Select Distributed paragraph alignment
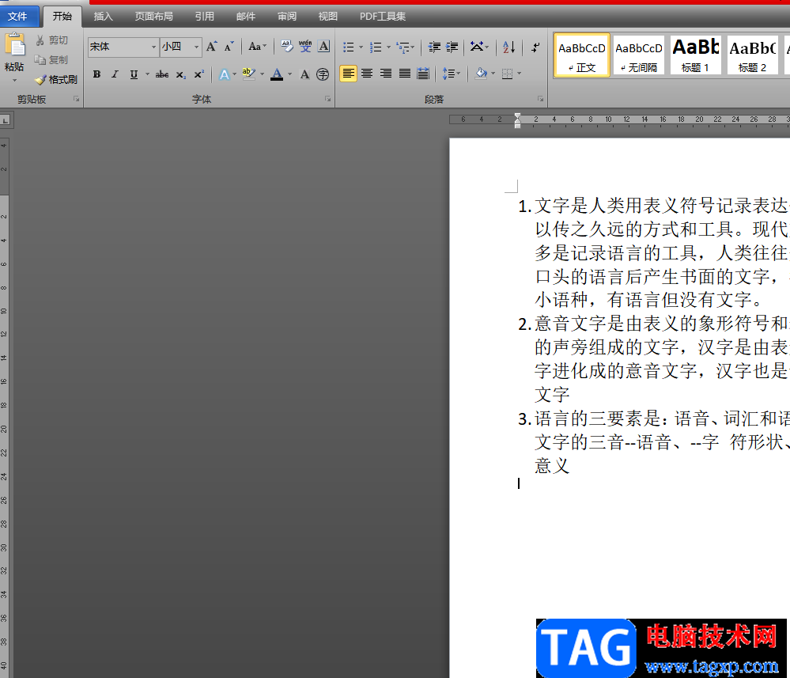Viewport: 790px width, 678px height. (x=423, y=74)
